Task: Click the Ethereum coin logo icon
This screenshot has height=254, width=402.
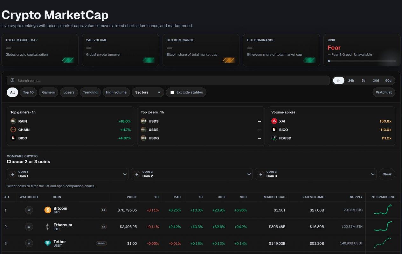Action: click(48, 227)
